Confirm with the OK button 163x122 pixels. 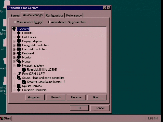pos(79,108)
